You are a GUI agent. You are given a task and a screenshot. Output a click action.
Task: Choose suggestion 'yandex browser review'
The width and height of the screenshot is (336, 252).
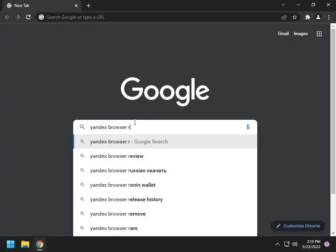click(x=165, y=156)
